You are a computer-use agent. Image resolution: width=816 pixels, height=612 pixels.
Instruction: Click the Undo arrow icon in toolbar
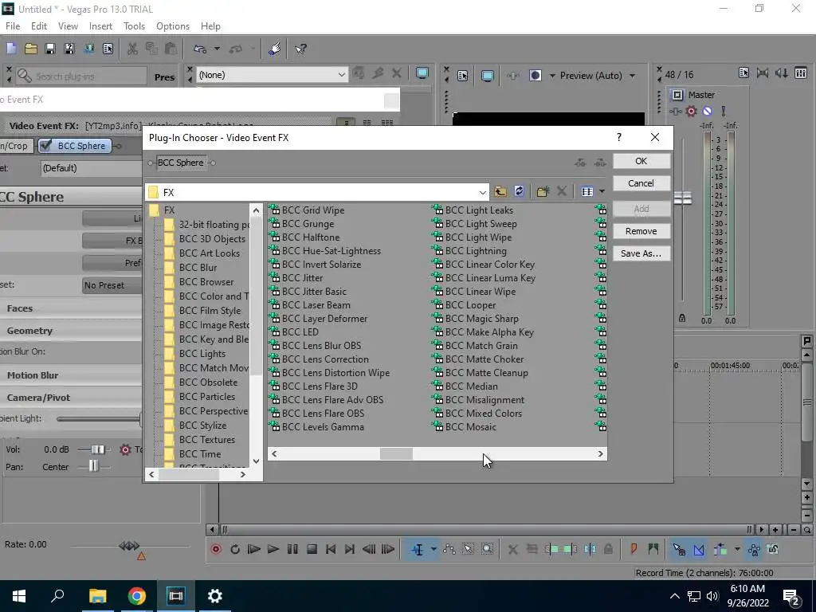coord(200,49)
